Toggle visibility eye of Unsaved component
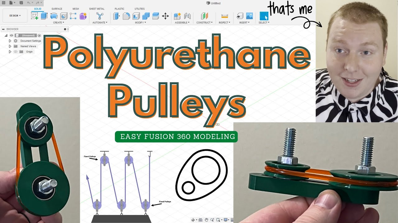The height and width of the screenshot is (223, 398). pos(12,36)
